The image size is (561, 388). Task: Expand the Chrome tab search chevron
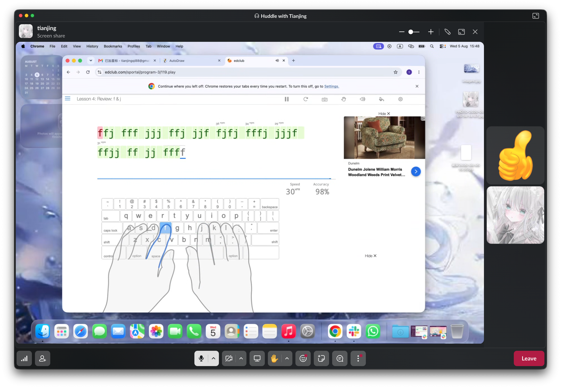pos(91,61)
